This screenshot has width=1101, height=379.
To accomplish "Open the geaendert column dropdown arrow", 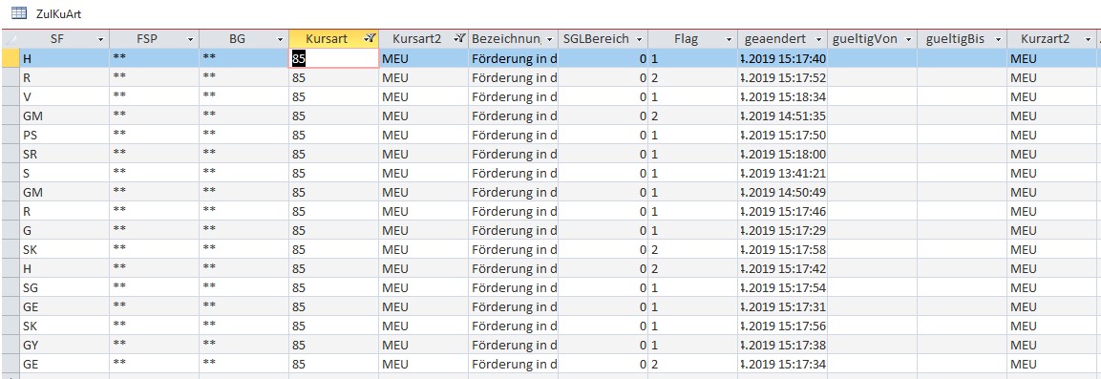I will (x=818, y=40).
